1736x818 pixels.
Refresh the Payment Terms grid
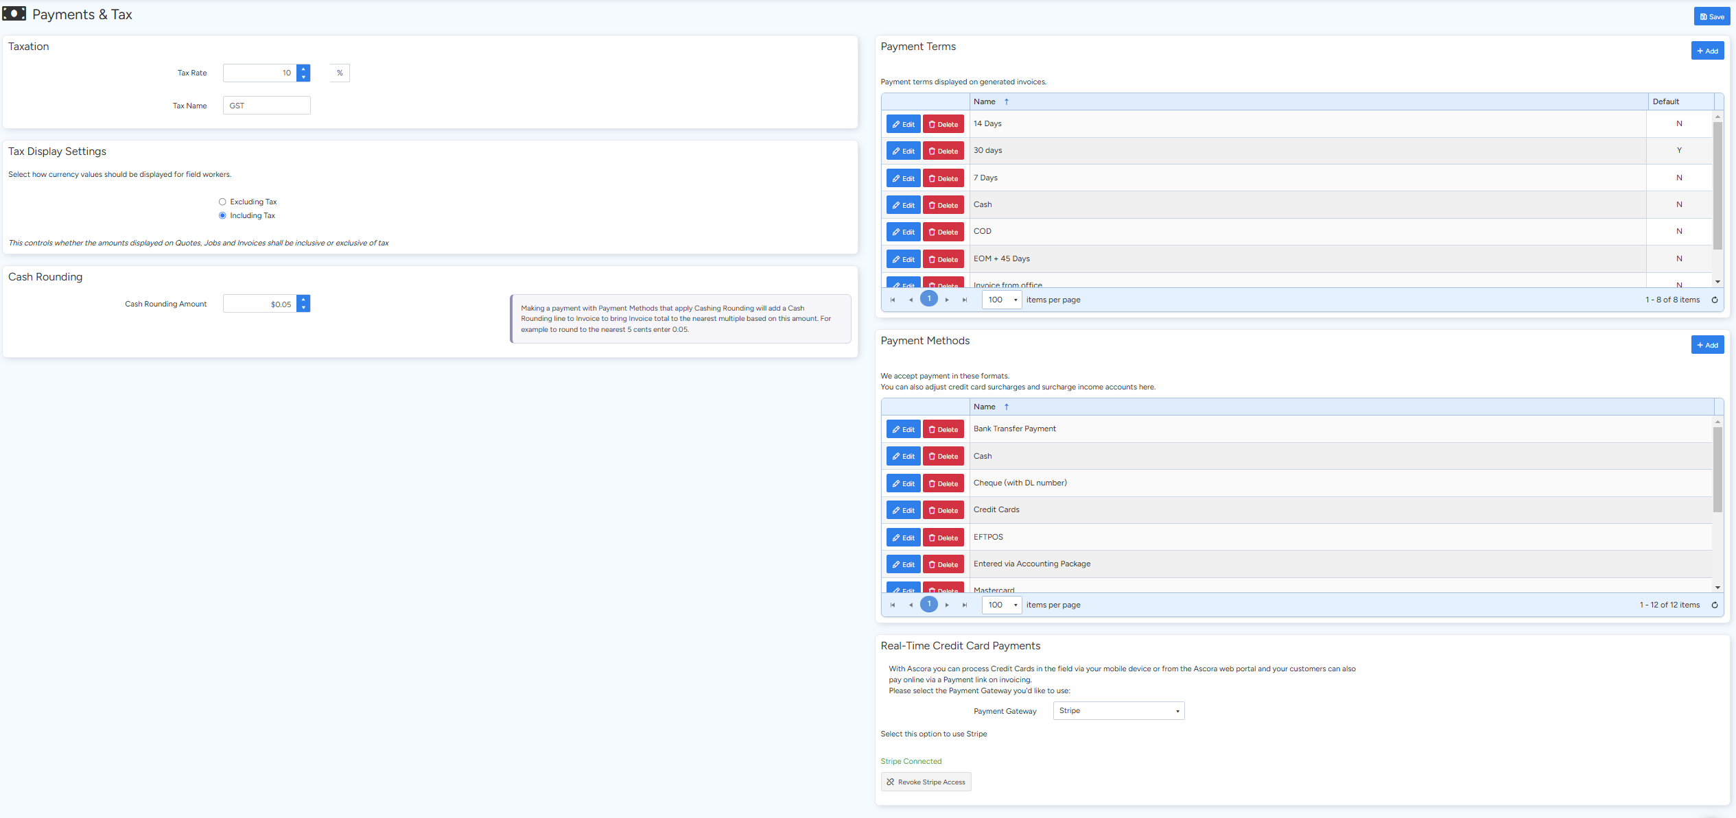[1714, 300]
